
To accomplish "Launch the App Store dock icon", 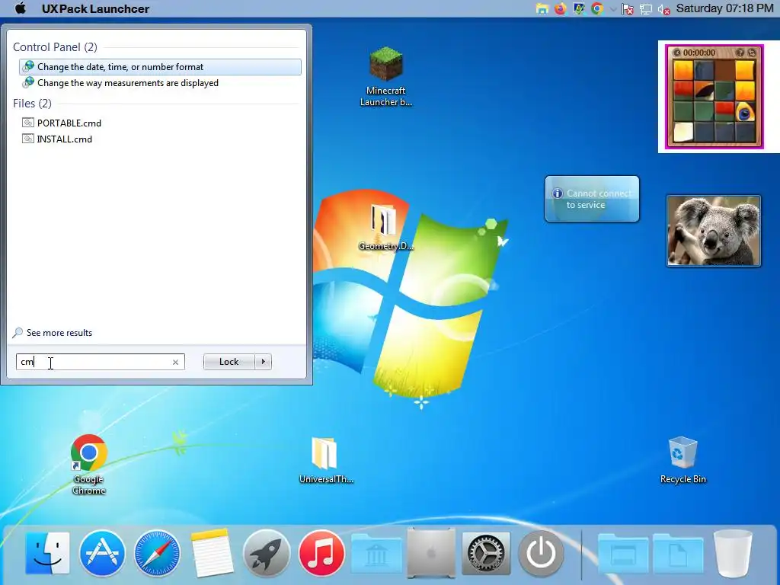I will coord(102,553).
